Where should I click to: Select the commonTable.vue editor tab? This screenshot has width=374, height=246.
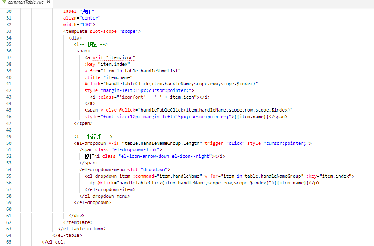click(26, 2)
